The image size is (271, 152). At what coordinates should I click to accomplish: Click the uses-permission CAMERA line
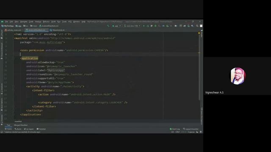tap(64, 50)
